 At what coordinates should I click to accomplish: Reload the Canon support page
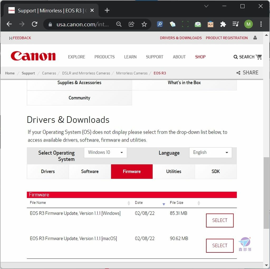coord(35,24)
